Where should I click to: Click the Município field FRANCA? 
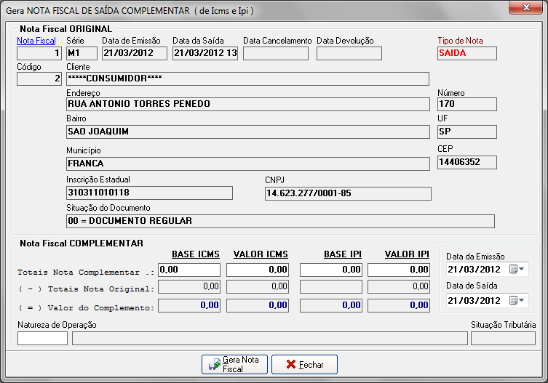click(x=248, y=164)
